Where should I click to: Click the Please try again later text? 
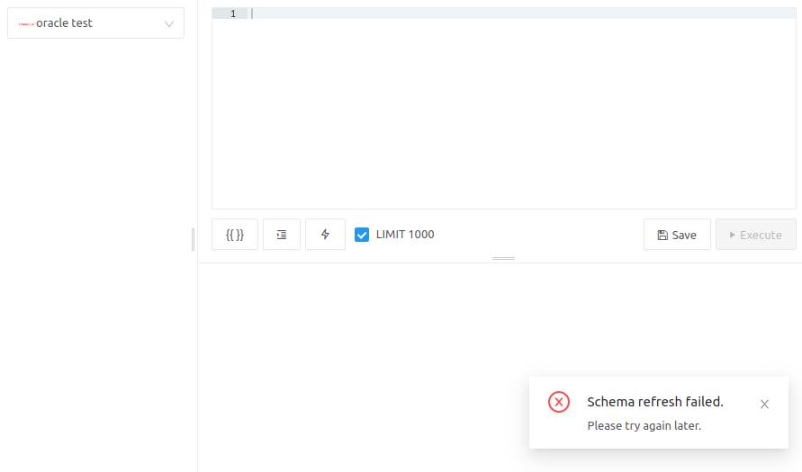coord(644,425)
